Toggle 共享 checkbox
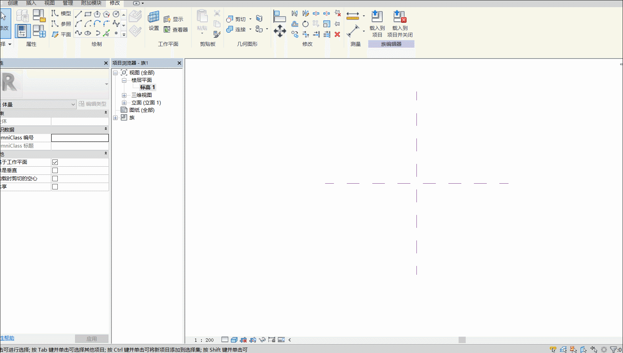The width and height of the screenshot is (623, 353). pyautogui.click(x=55, y=187)
